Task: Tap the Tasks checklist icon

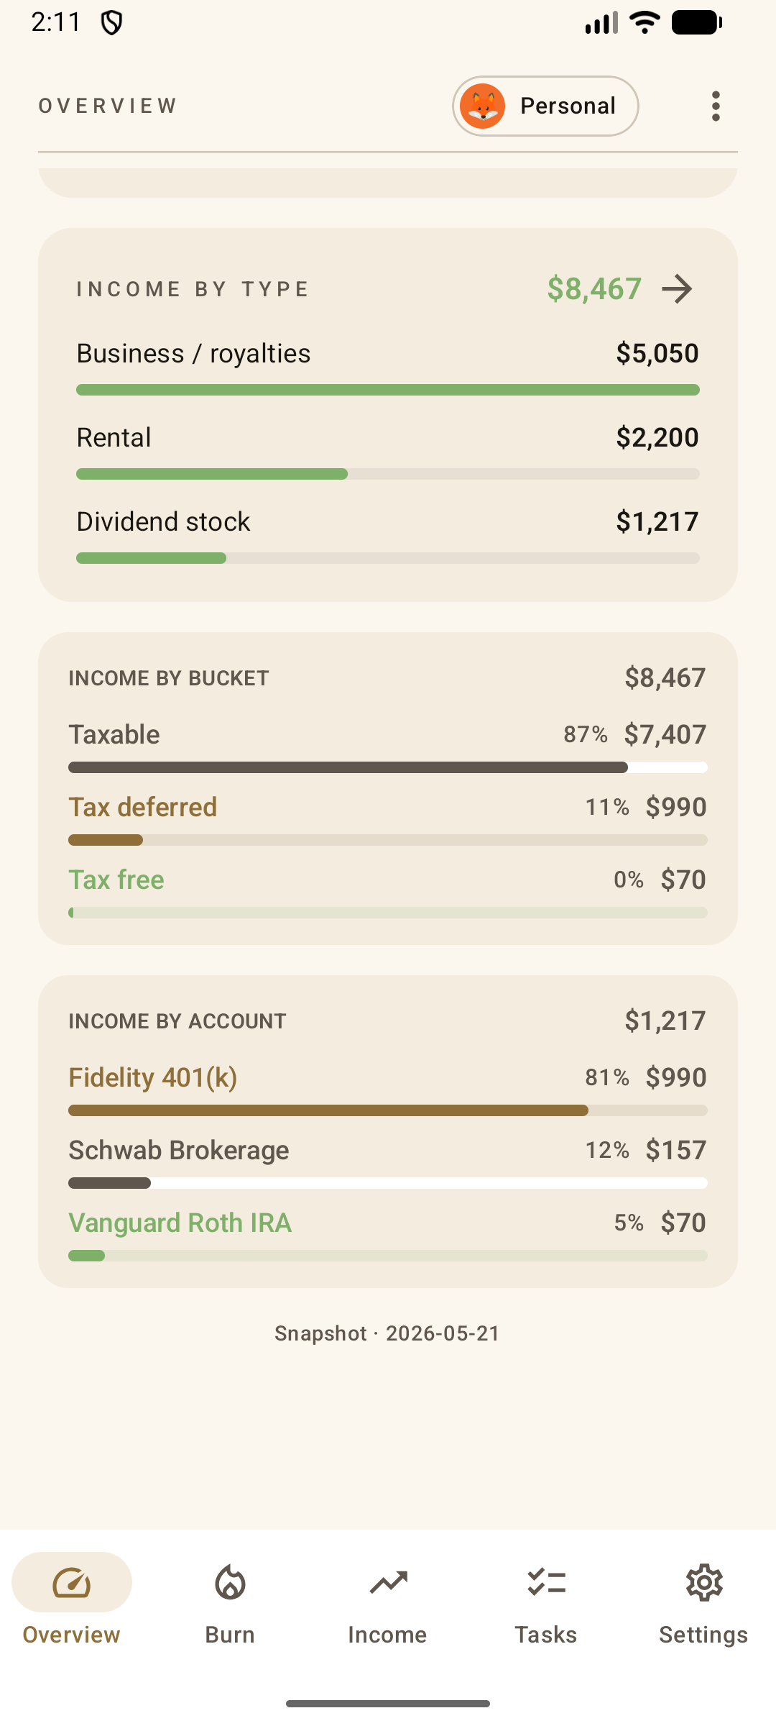Action: (x=546, y=1582)
